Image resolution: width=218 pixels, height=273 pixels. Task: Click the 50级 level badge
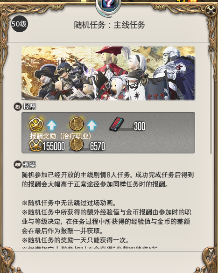click(19, 24)
